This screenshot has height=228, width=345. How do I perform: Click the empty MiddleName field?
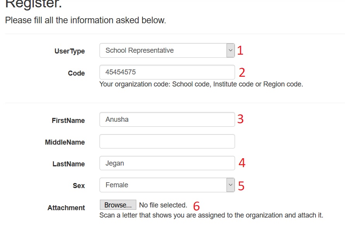pos(166,141)
